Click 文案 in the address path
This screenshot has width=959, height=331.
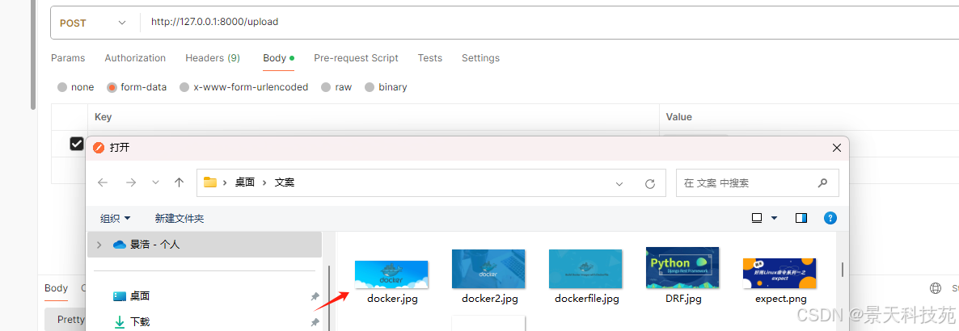coord(285,182)
